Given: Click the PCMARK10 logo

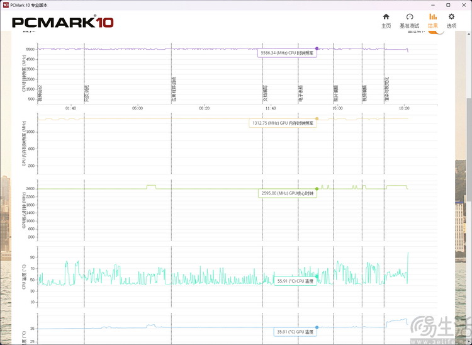Looking at the screenshot, I should pos(62,23).
